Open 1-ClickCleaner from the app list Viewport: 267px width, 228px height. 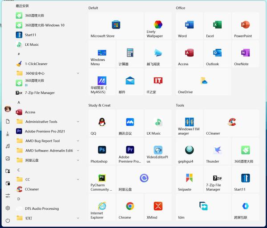[48, 64]
